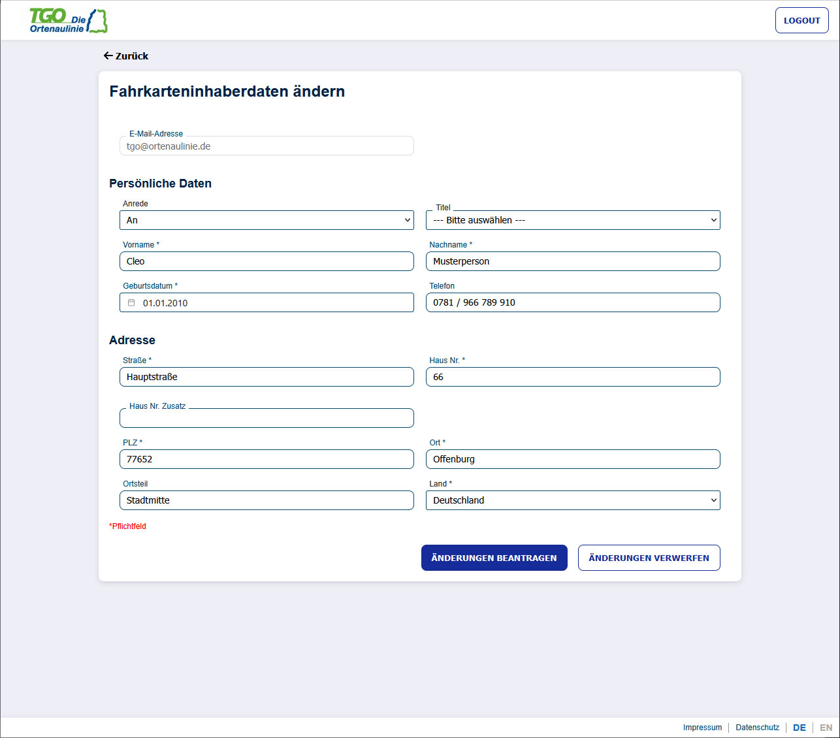The width and height of the screenshot is (840, 738).
Task: Click the calendar icon in Geburtsdatum field
Action: coord(131,302)
